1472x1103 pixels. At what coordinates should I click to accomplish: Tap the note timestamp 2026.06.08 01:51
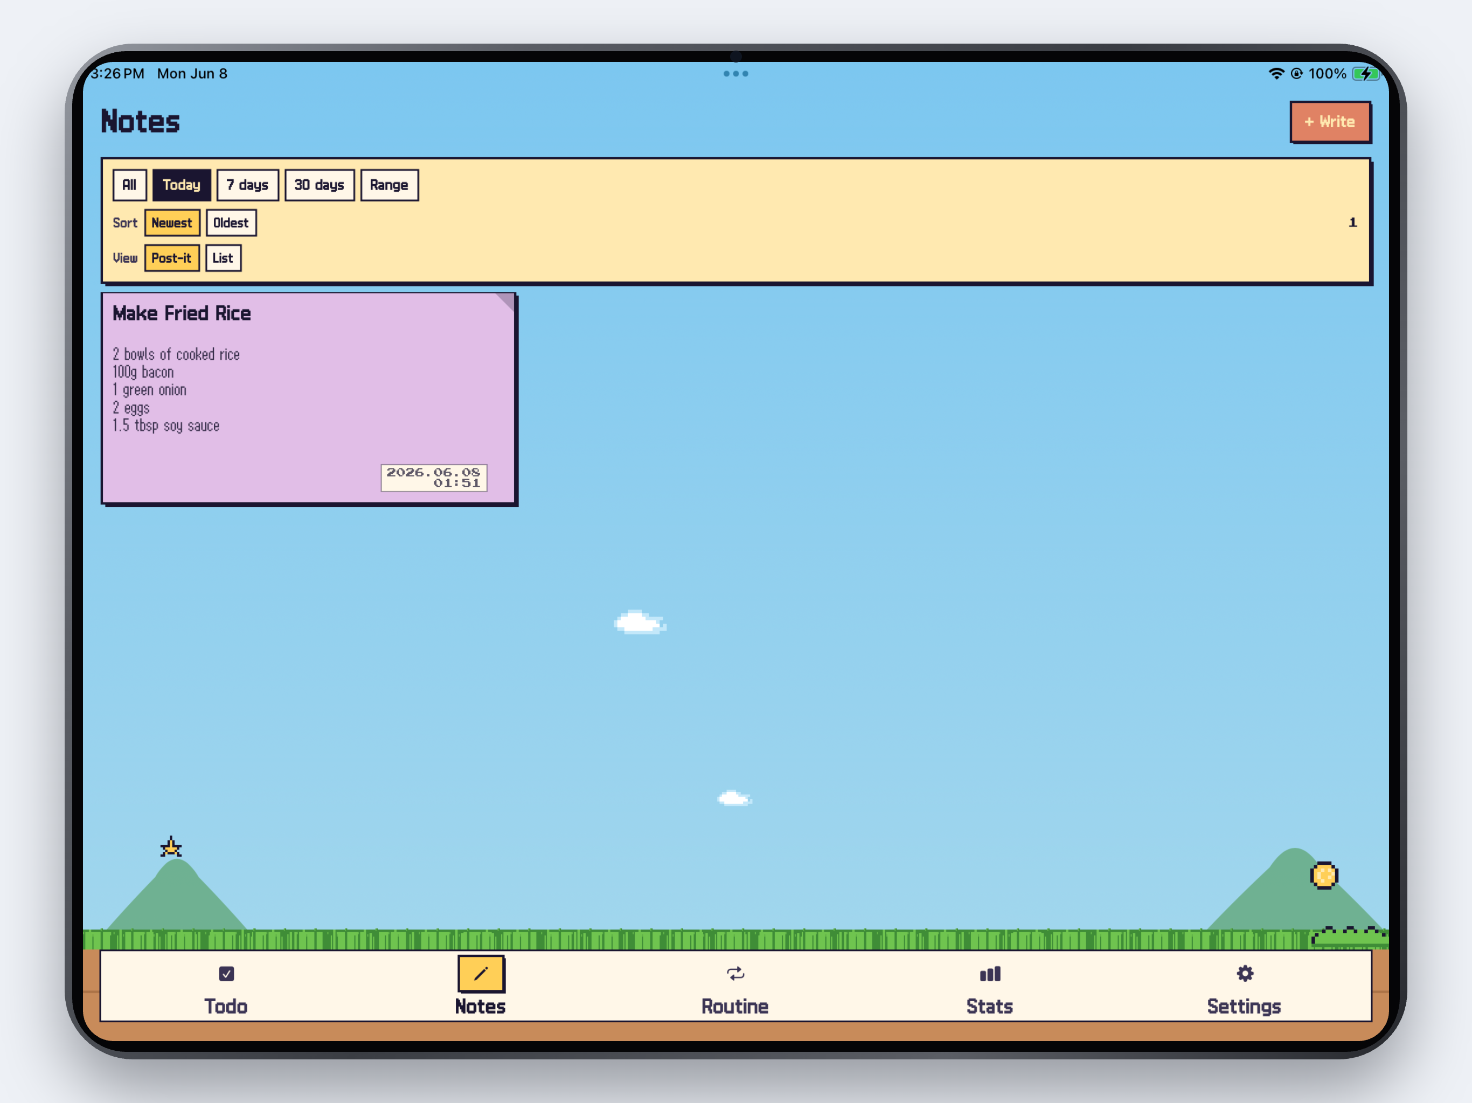434,478
